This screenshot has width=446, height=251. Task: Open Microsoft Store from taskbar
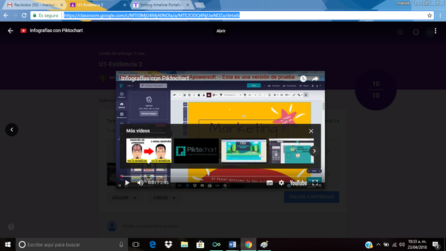[200, 245]
